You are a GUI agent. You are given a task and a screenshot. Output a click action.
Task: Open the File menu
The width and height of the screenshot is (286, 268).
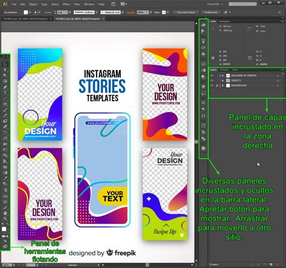[x=14, y=4]
